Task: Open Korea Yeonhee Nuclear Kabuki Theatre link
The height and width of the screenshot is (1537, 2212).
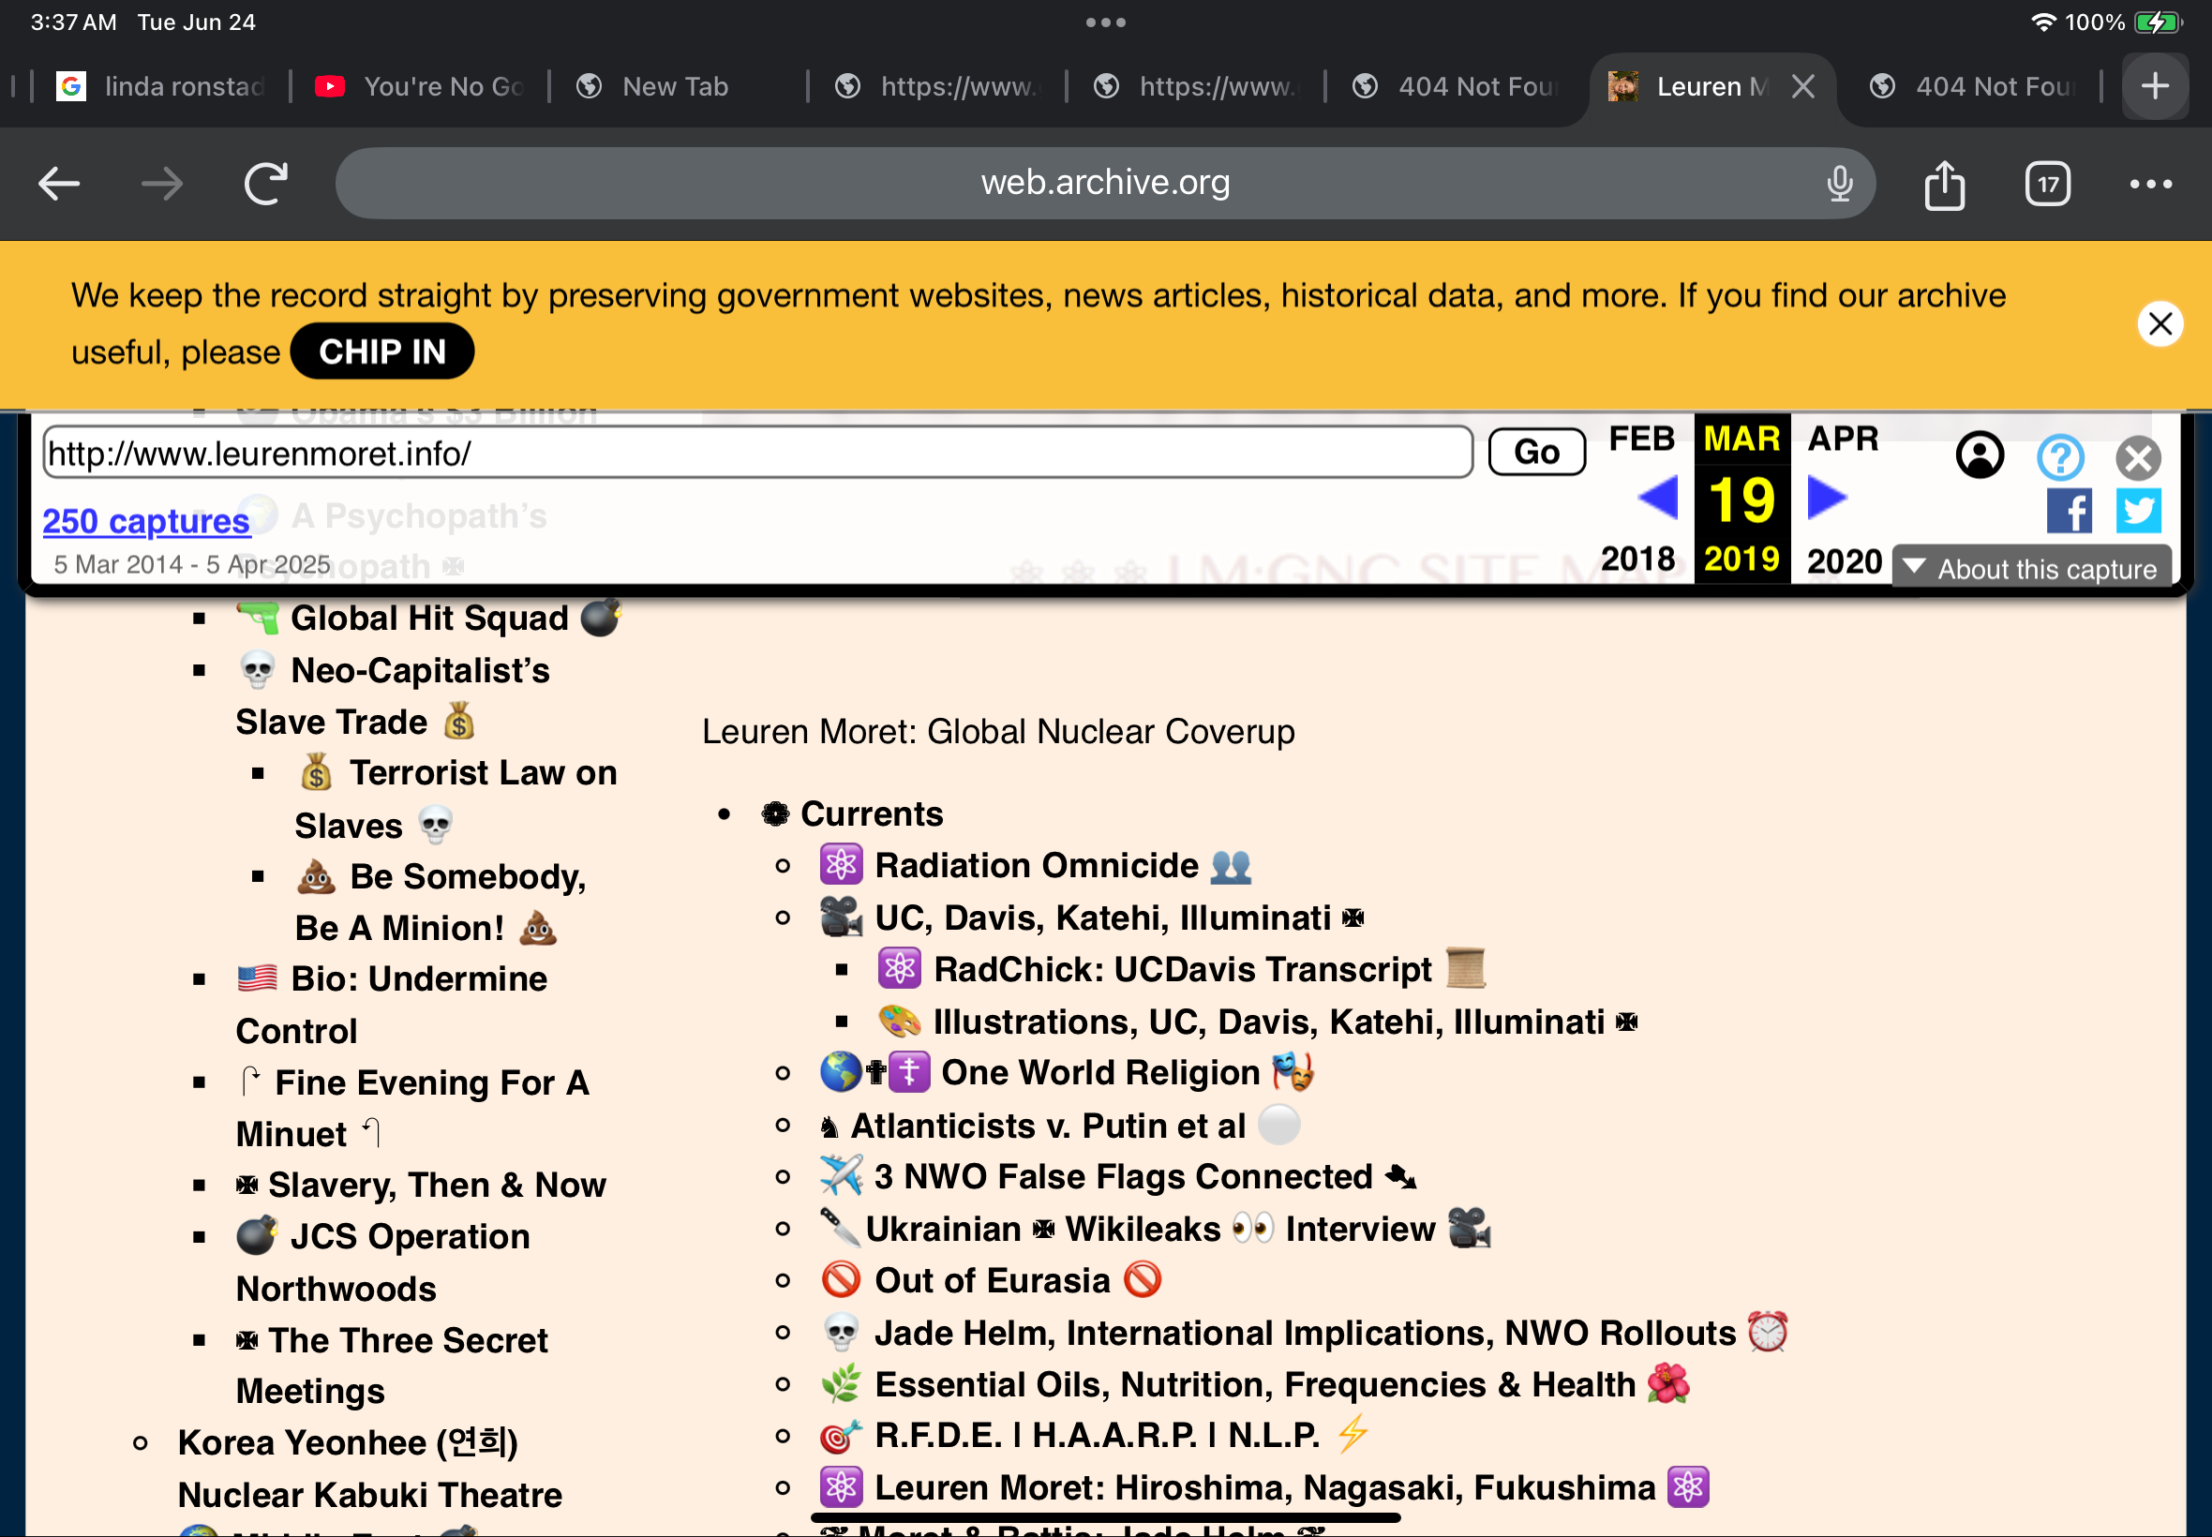Action: (x=370, y=1469)
